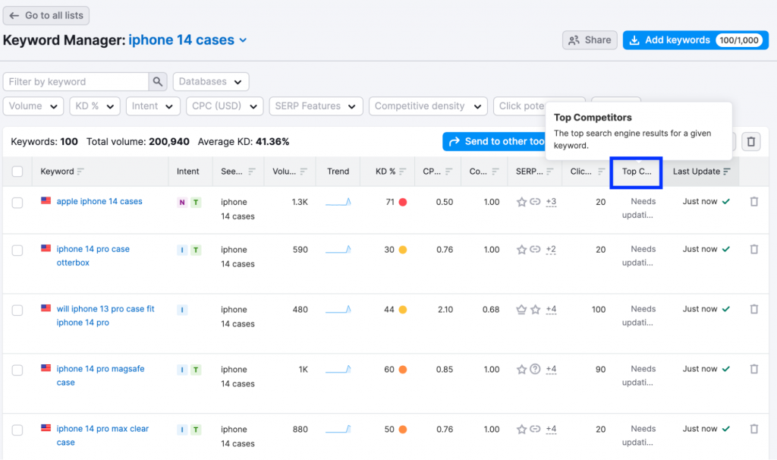Screen dimensions: 777x460
Task: Click the Filter by keyword input field
Action: (x=76, y=82)
